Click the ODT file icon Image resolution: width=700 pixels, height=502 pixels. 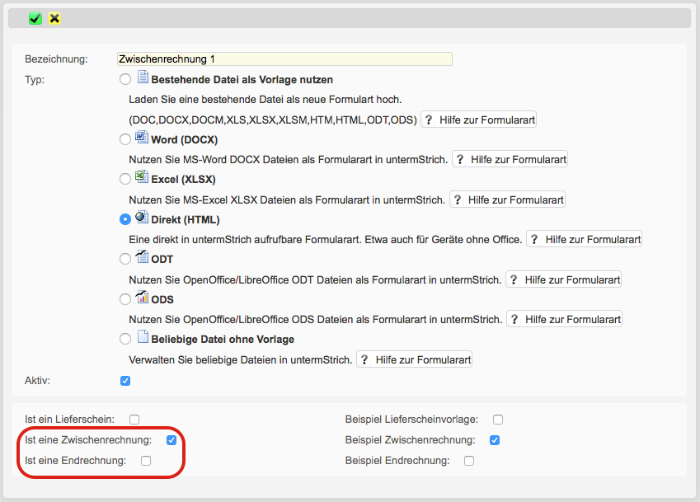(x=141, y=258)
